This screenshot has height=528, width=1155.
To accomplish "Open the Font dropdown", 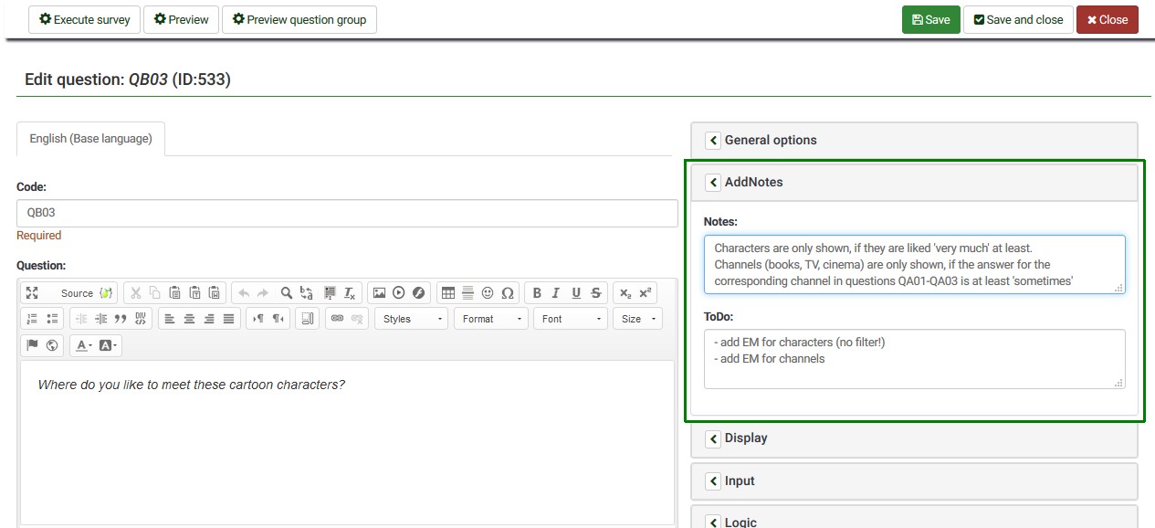I will coord(570,319).
